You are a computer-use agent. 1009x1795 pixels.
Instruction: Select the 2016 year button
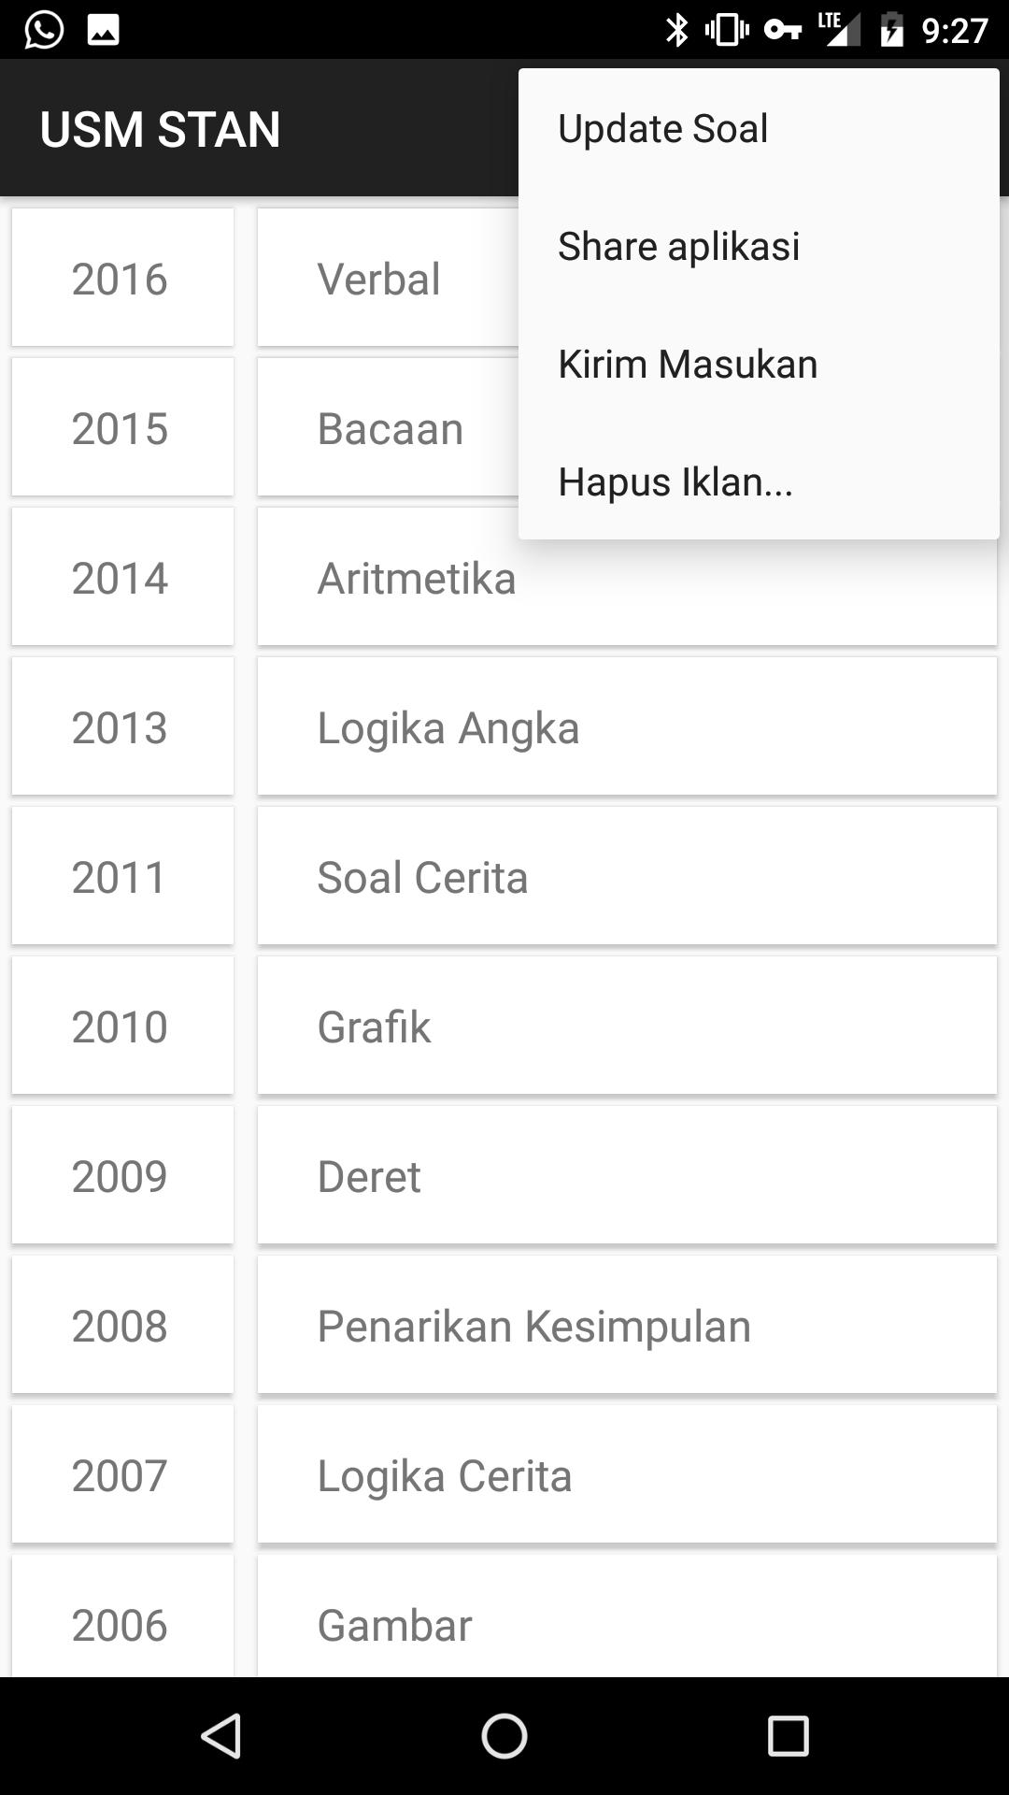(x=121, y=279)
